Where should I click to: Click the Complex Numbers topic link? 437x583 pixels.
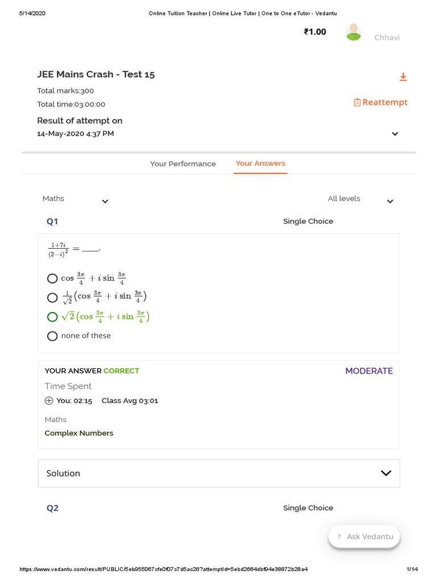pos(79,433)
